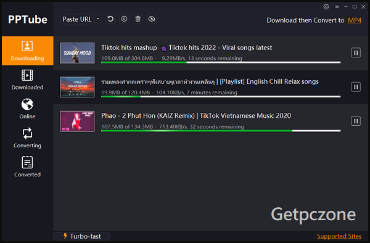The image size is (370, 243).
Task: Click the Tiktok hits mashup title
Action: coord(186,47)
